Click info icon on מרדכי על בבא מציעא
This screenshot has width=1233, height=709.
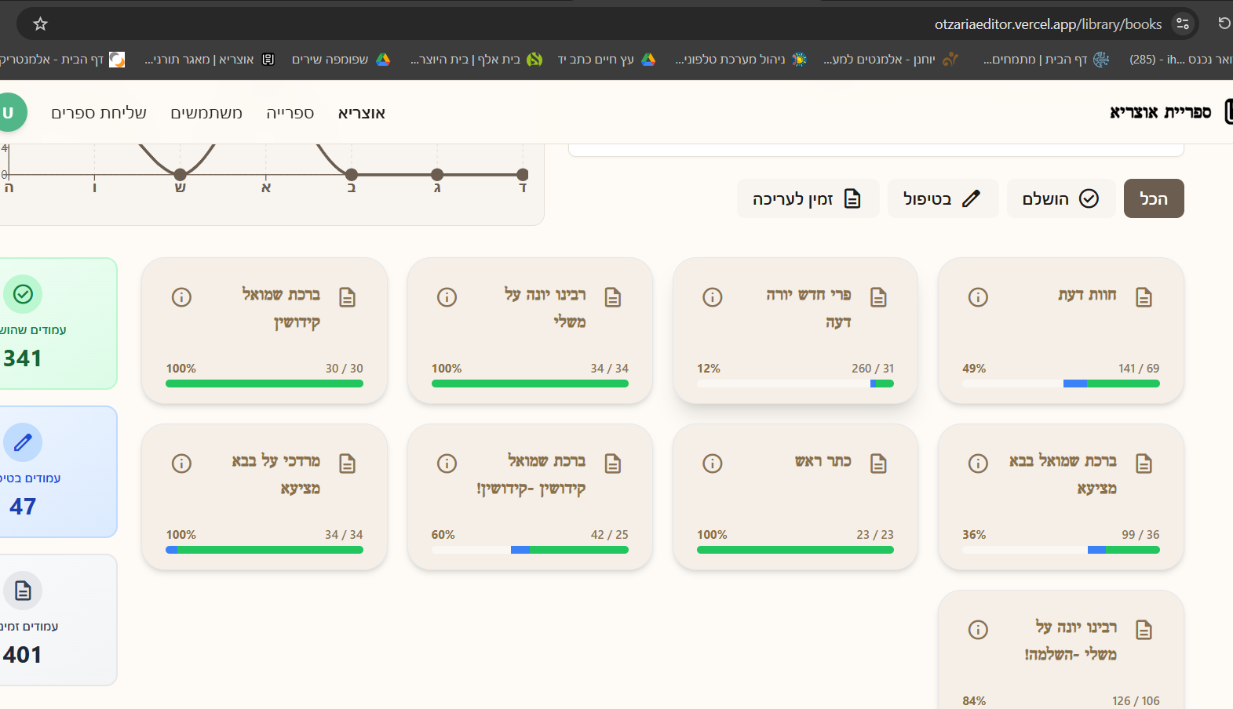pyautogui.click(x=181, y=464)
